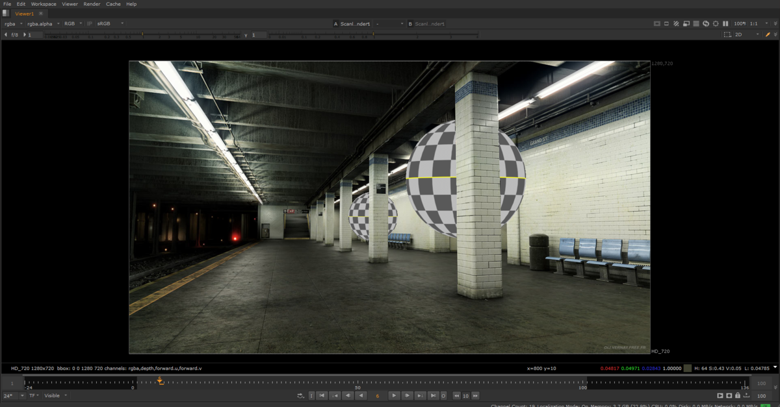Toggle the timeline lock icon

click(738, 395)
